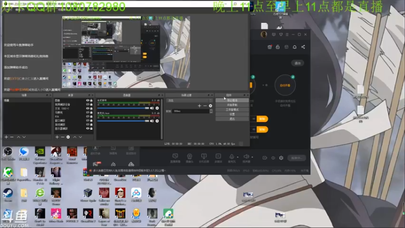405x228 pixels.
Task: Click the 自动开播 circle in Douyu window
Action: [285, 85]
